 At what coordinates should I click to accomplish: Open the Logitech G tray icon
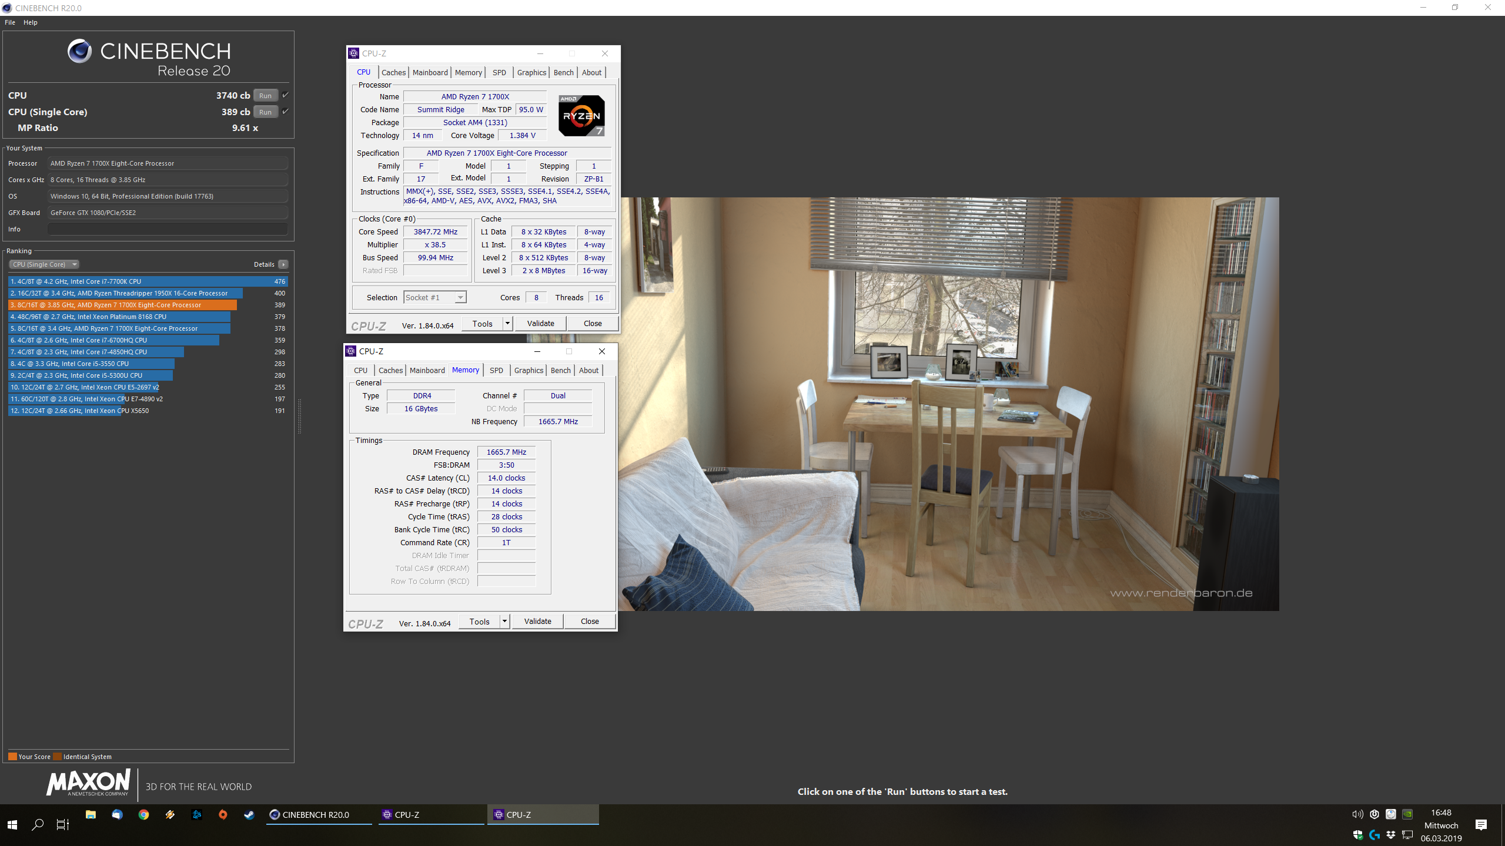pyautogui.click(x=1374, y=835)
